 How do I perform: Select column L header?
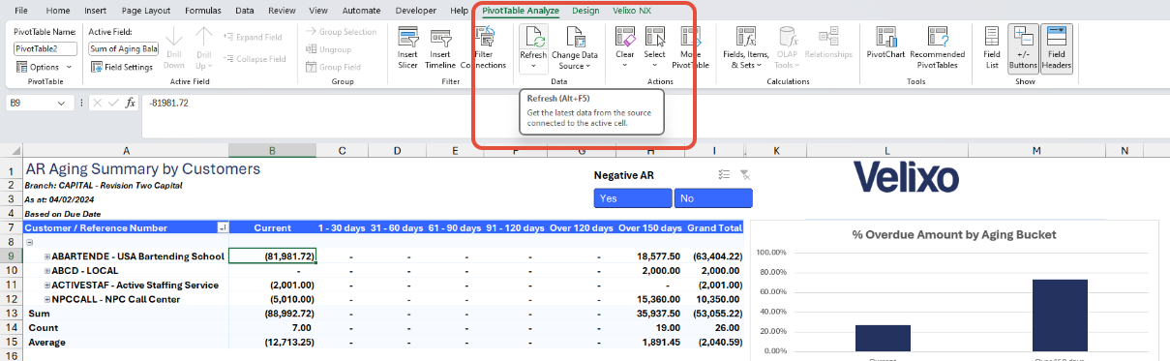(x=886, y=150)
